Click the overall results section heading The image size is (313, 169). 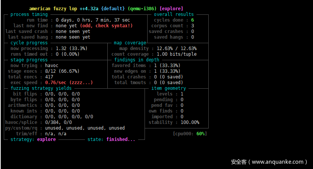[x=174, y=14]
